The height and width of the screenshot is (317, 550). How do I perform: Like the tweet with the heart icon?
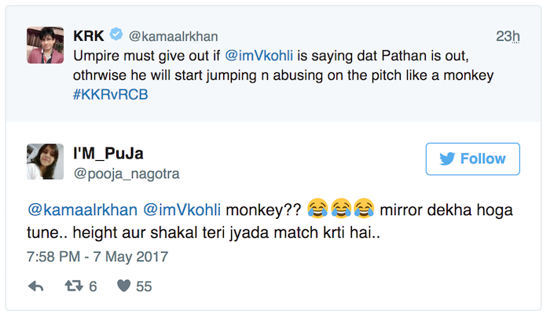[123, 286]
